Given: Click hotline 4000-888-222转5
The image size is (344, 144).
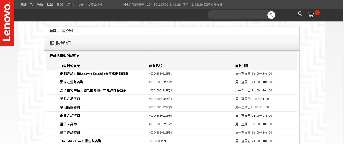Looking at the screenshot, I should pyautogui.click(x=160, y=107).
